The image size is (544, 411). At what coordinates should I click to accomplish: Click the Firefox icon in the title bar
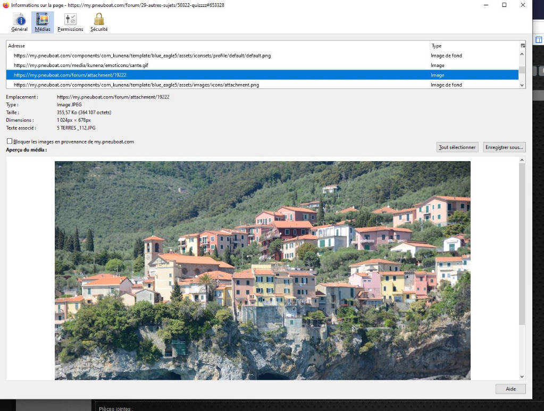click(x=6, y=5)
